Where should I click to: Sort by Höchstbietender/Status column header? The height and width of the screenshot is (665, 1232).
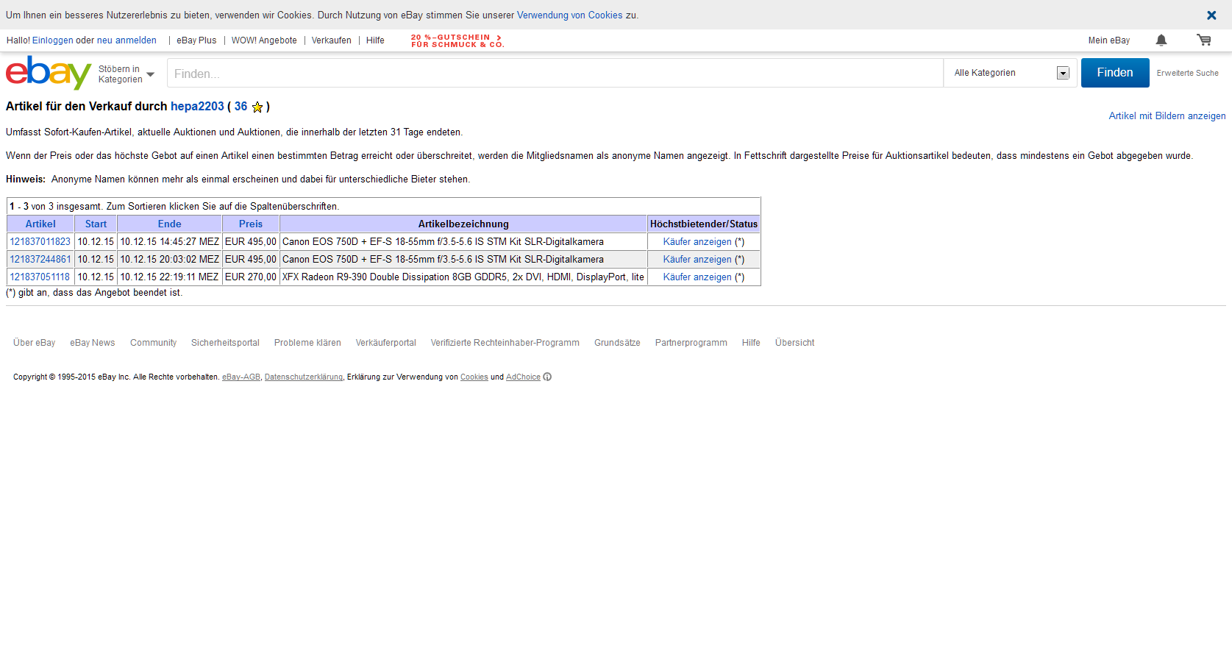pyautogui.click(x=704, y=224)
